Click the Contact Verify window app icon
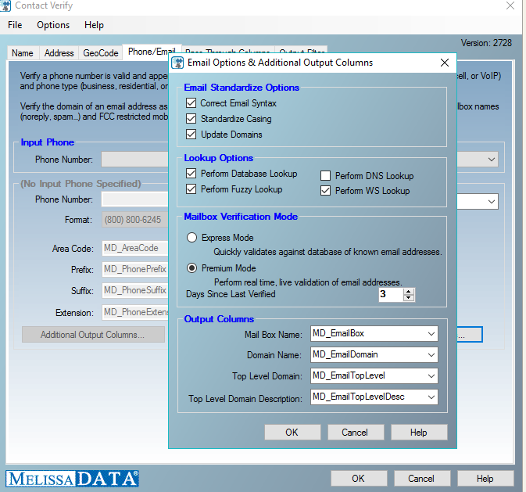This screenshot has width=526, height=492. click(5, 5)
